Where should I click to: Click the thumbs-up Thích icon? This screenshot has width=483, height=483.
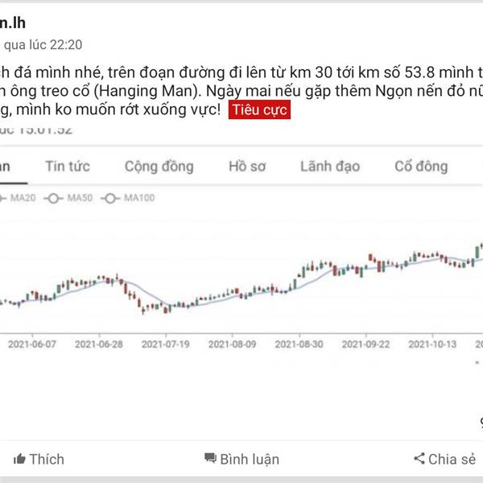click(x=19, y=459)
